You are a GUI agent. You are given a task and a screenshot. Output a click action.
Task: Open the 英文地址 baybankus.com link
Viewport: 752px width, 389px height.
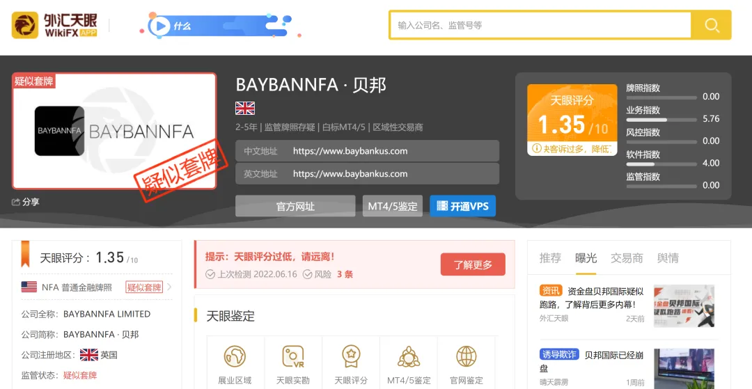[350, 173]
